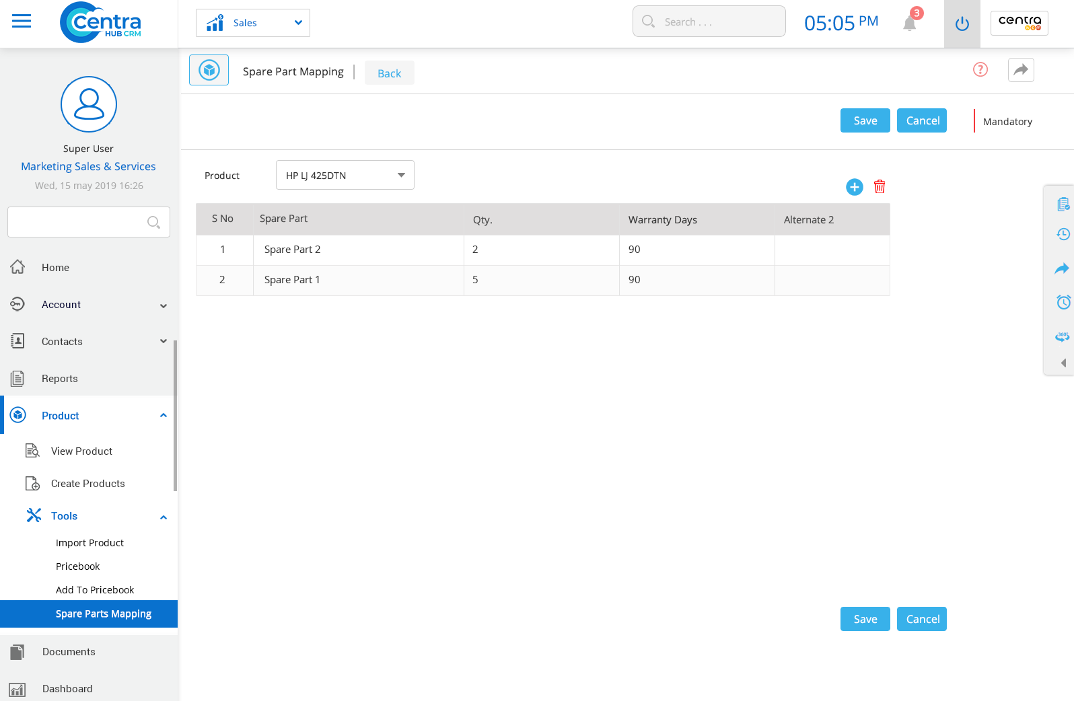
Task: Open the history clock icon in right panel
Action: pos(1063,234)
